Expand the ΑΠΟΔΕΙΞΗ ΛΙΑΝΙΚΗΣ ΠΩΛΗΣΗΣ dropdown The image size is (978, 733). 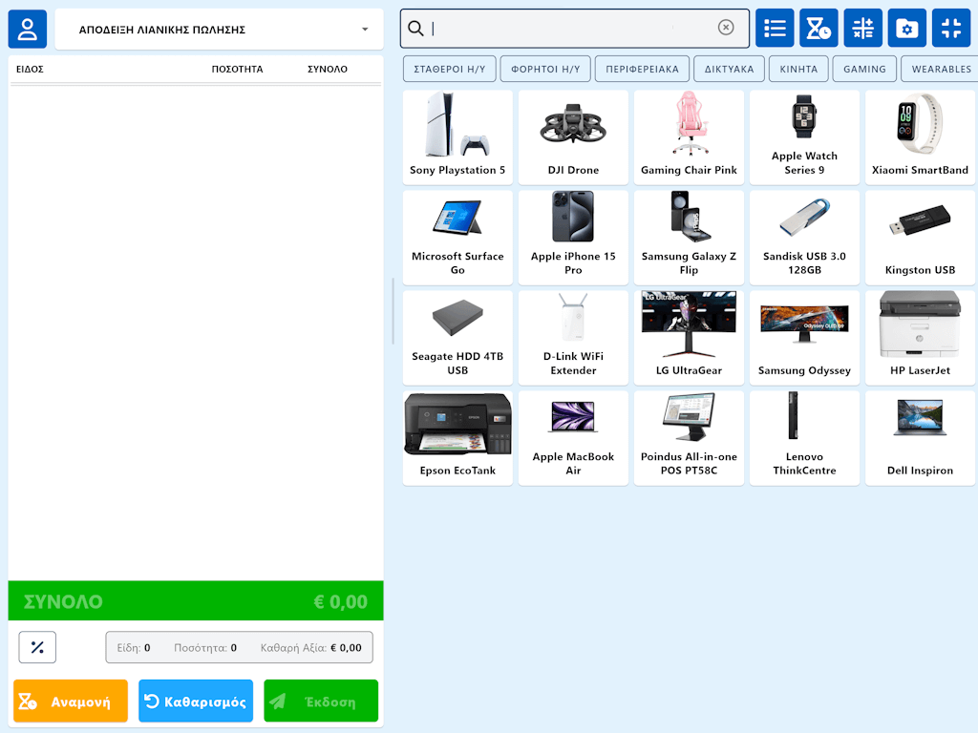[x=219, y=30]
